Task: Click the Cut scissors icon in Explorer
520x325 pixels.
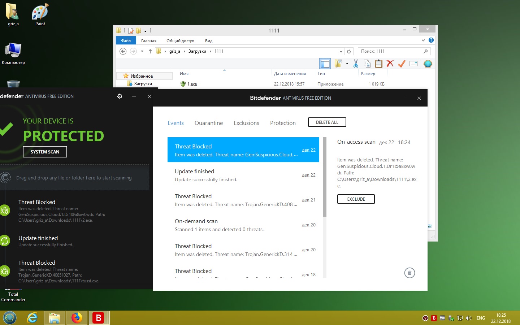Action: click(356, 64)
